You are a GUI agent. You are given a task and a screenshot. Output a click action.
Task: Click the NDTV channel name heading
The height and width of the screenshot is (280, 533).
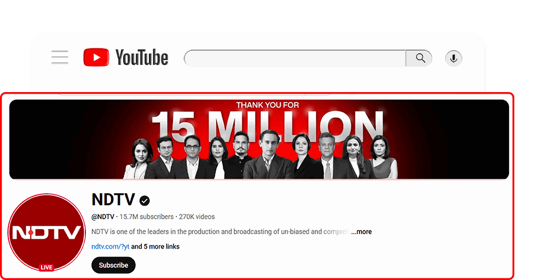pyautogui.click(x=113, y=200)
